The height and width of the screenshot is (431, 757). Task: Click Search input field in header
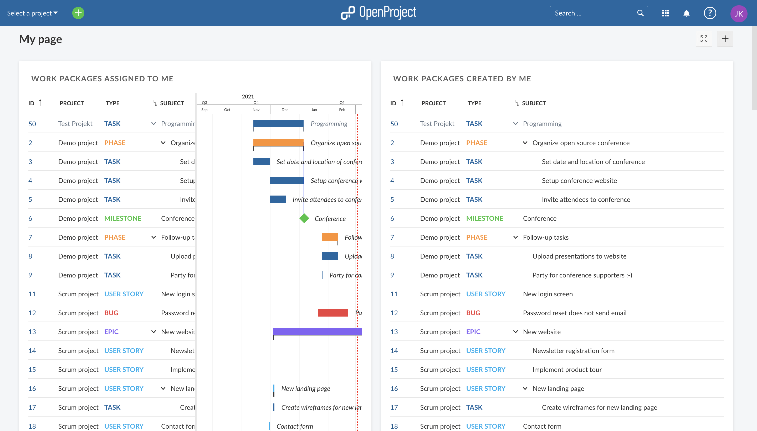pos(599,13)
